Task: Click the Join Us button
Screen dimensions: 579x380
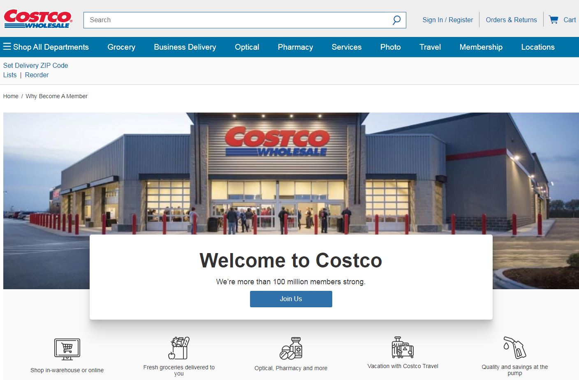Action: 291,299
